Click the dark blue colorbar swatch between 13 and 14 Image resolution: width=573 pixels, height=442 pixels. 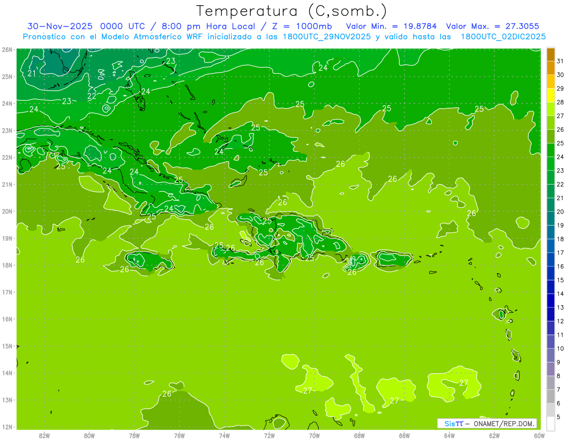[x=551, y=300]
